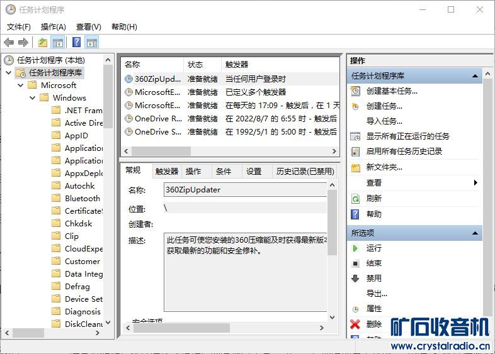Click the 创建基本任务... action link
The height and width of the screenshot is (354, 495).
pyautogui.click(x=392, y=91)
